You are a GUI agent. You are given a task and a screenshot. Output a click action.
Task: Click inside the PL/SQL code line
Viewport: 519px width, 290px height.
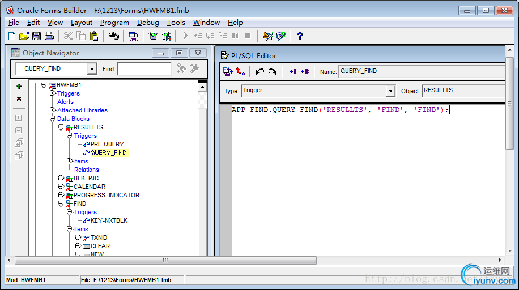pos(340,110)
